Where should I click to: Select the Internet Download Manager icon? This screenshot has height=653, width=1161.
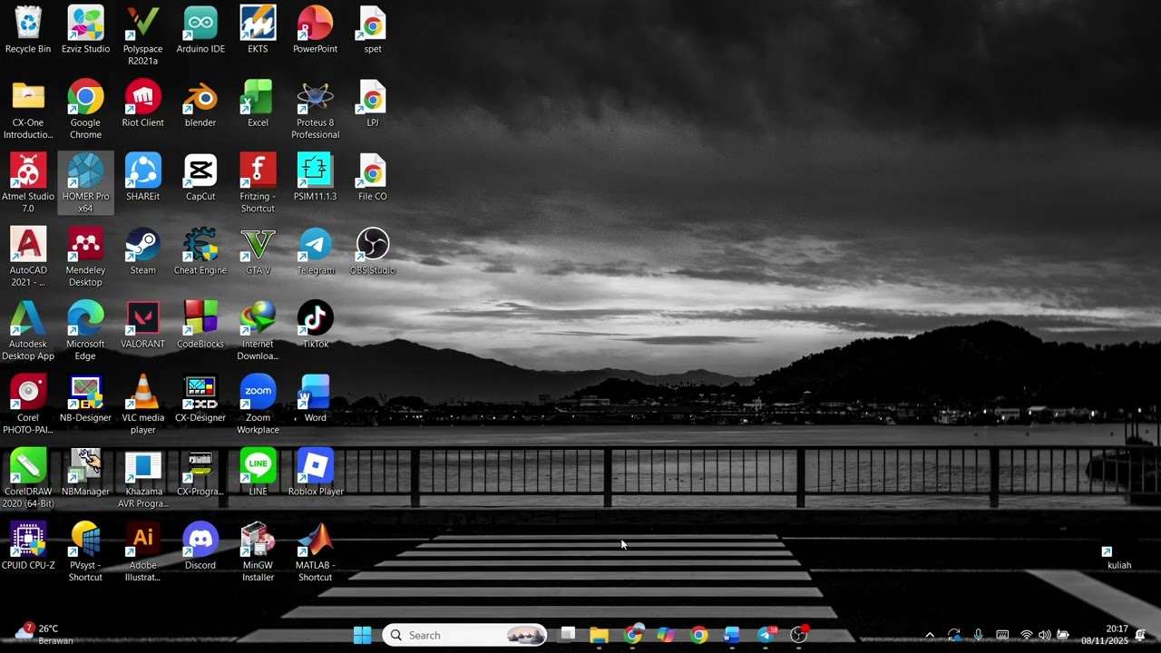coord(258,330)
